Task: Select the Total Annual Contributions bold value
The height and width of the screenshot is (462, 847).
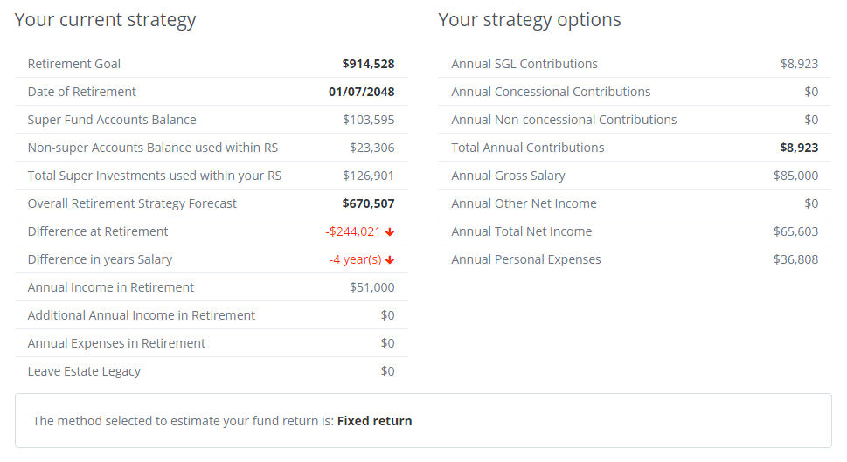Action: pyautogui.click(x=799, y=148)
